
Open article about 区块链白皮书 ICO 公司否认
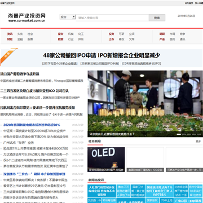(x=34, y=91)
